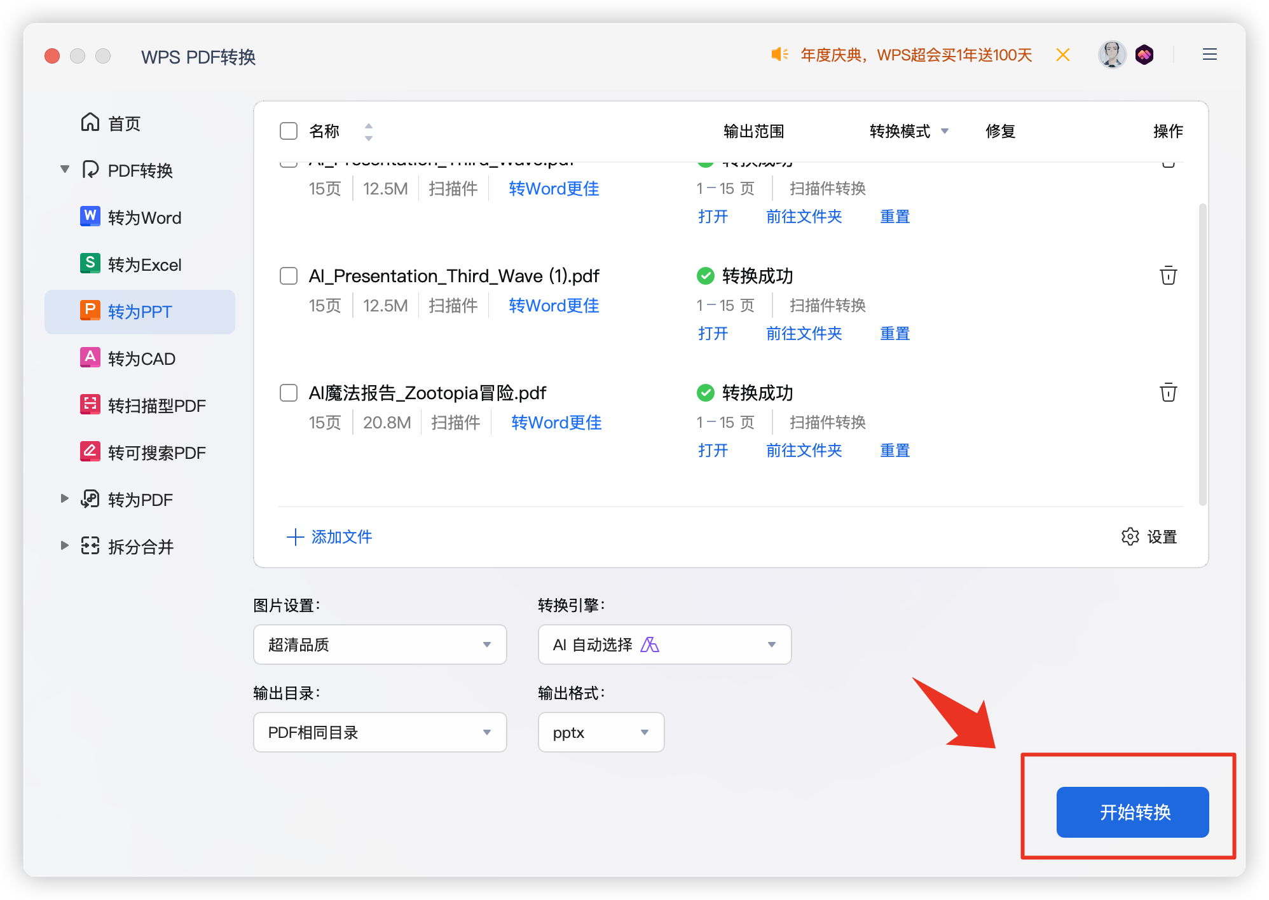The width and height of the screenshot is (1269, 900).
Task: Open the 超清品质 image quality dropdown
Action: pos(380,644)
